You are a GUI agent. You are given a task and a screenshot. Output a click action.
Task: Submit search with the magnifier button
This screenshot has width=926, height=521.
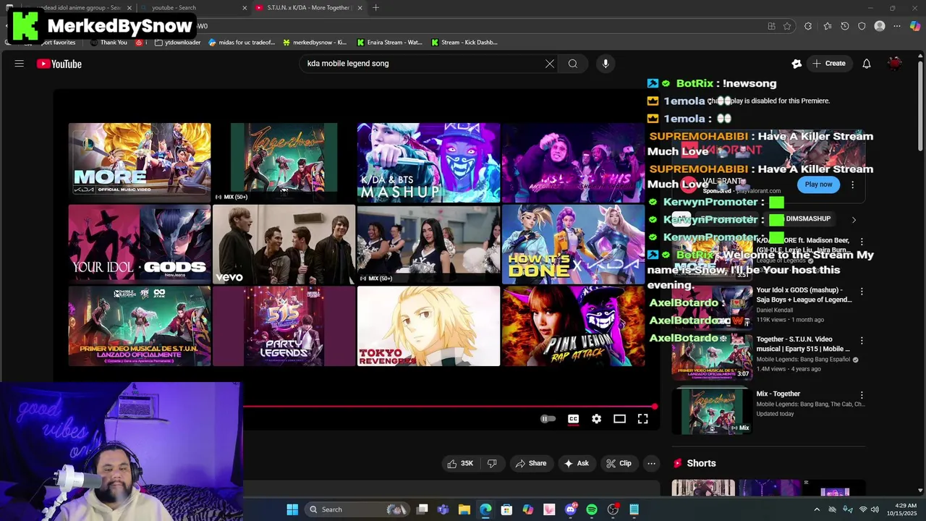point(573,64)
